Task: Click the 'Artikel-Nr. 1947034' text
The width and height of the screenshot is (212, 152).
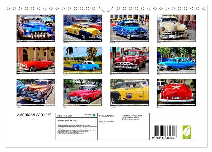Action: 65,116
